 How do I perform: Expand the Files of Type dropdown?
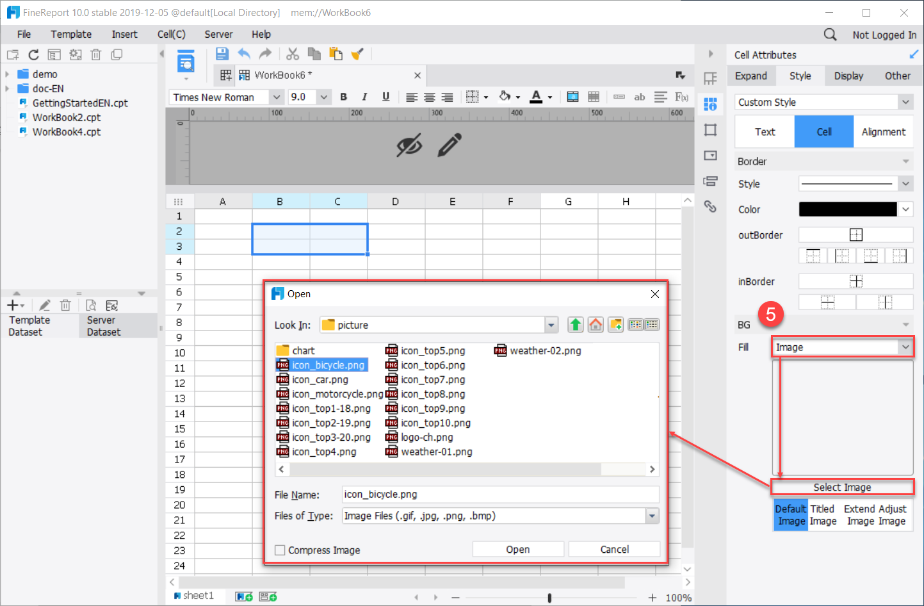pyautogui.click(x=652, y=516)
